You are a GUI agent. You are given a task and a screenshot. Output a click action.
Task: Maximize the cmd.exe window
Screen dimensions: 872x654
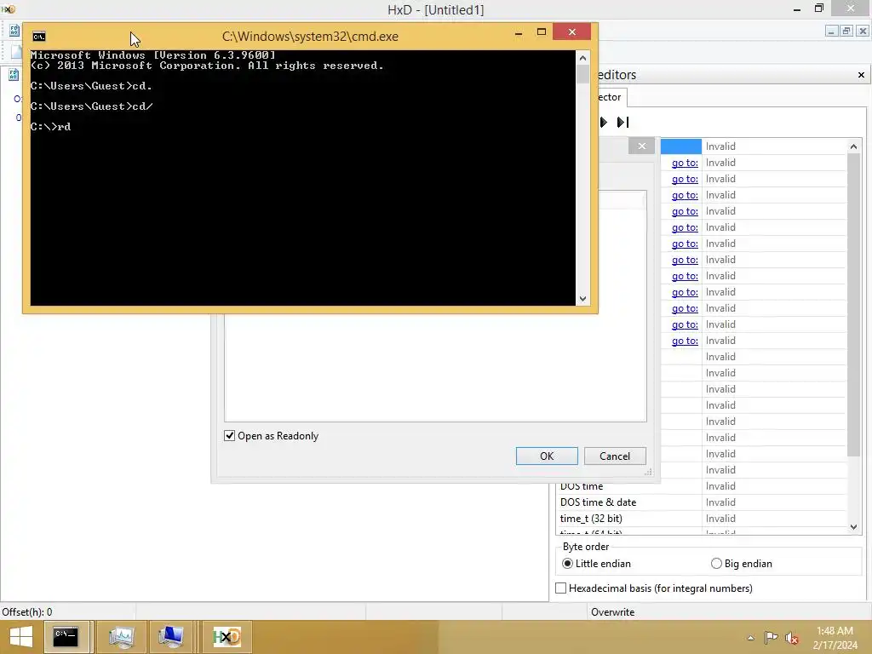click(x=541, y=32)
